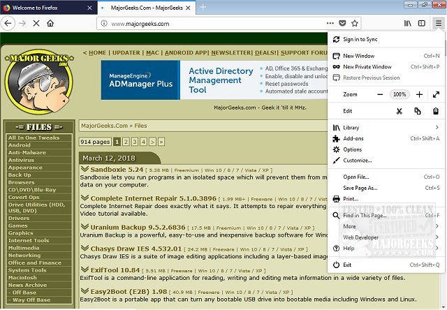
Task: Open the NEWSLETTER navigation link
Action: (231, 52)
